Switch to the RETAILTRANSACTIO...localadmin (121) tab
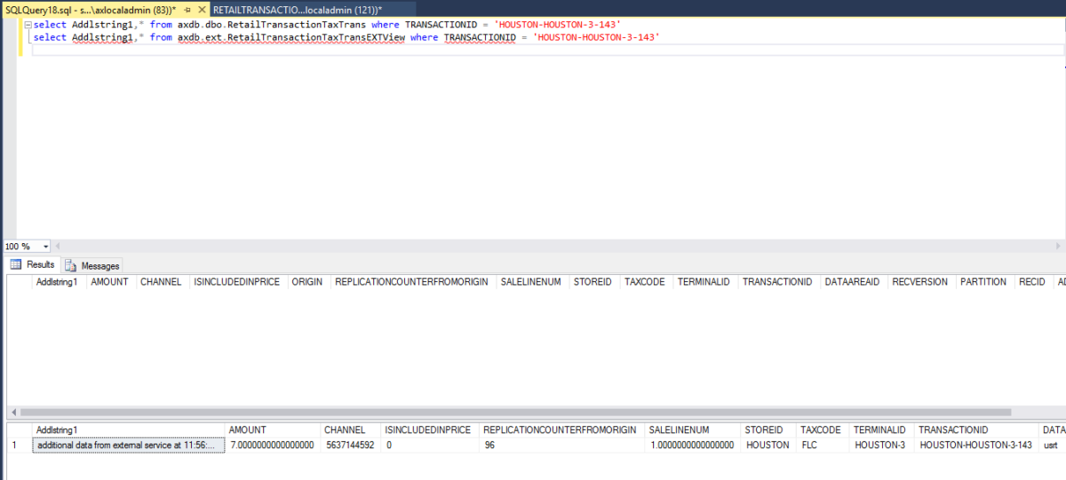1066x480 pixels. 298,8
